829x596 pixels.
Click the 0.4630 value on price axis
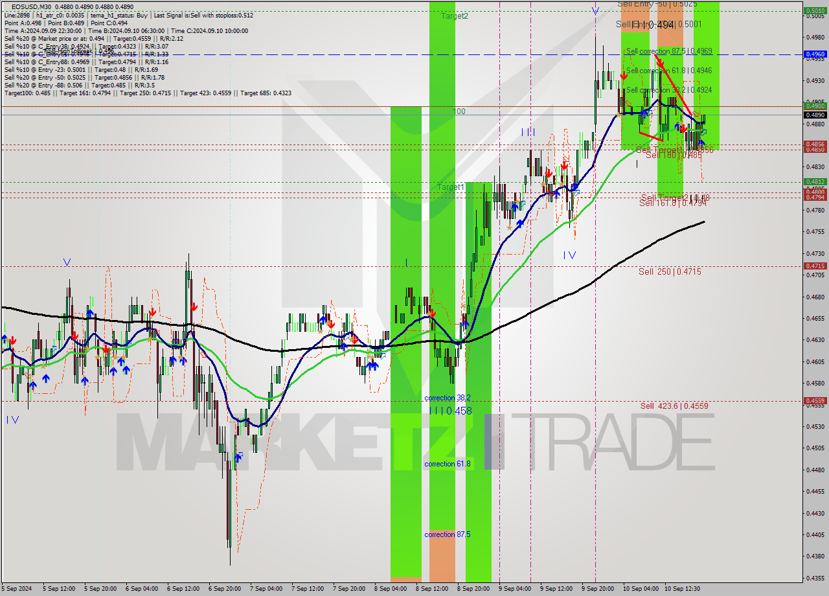pos(815,339)
